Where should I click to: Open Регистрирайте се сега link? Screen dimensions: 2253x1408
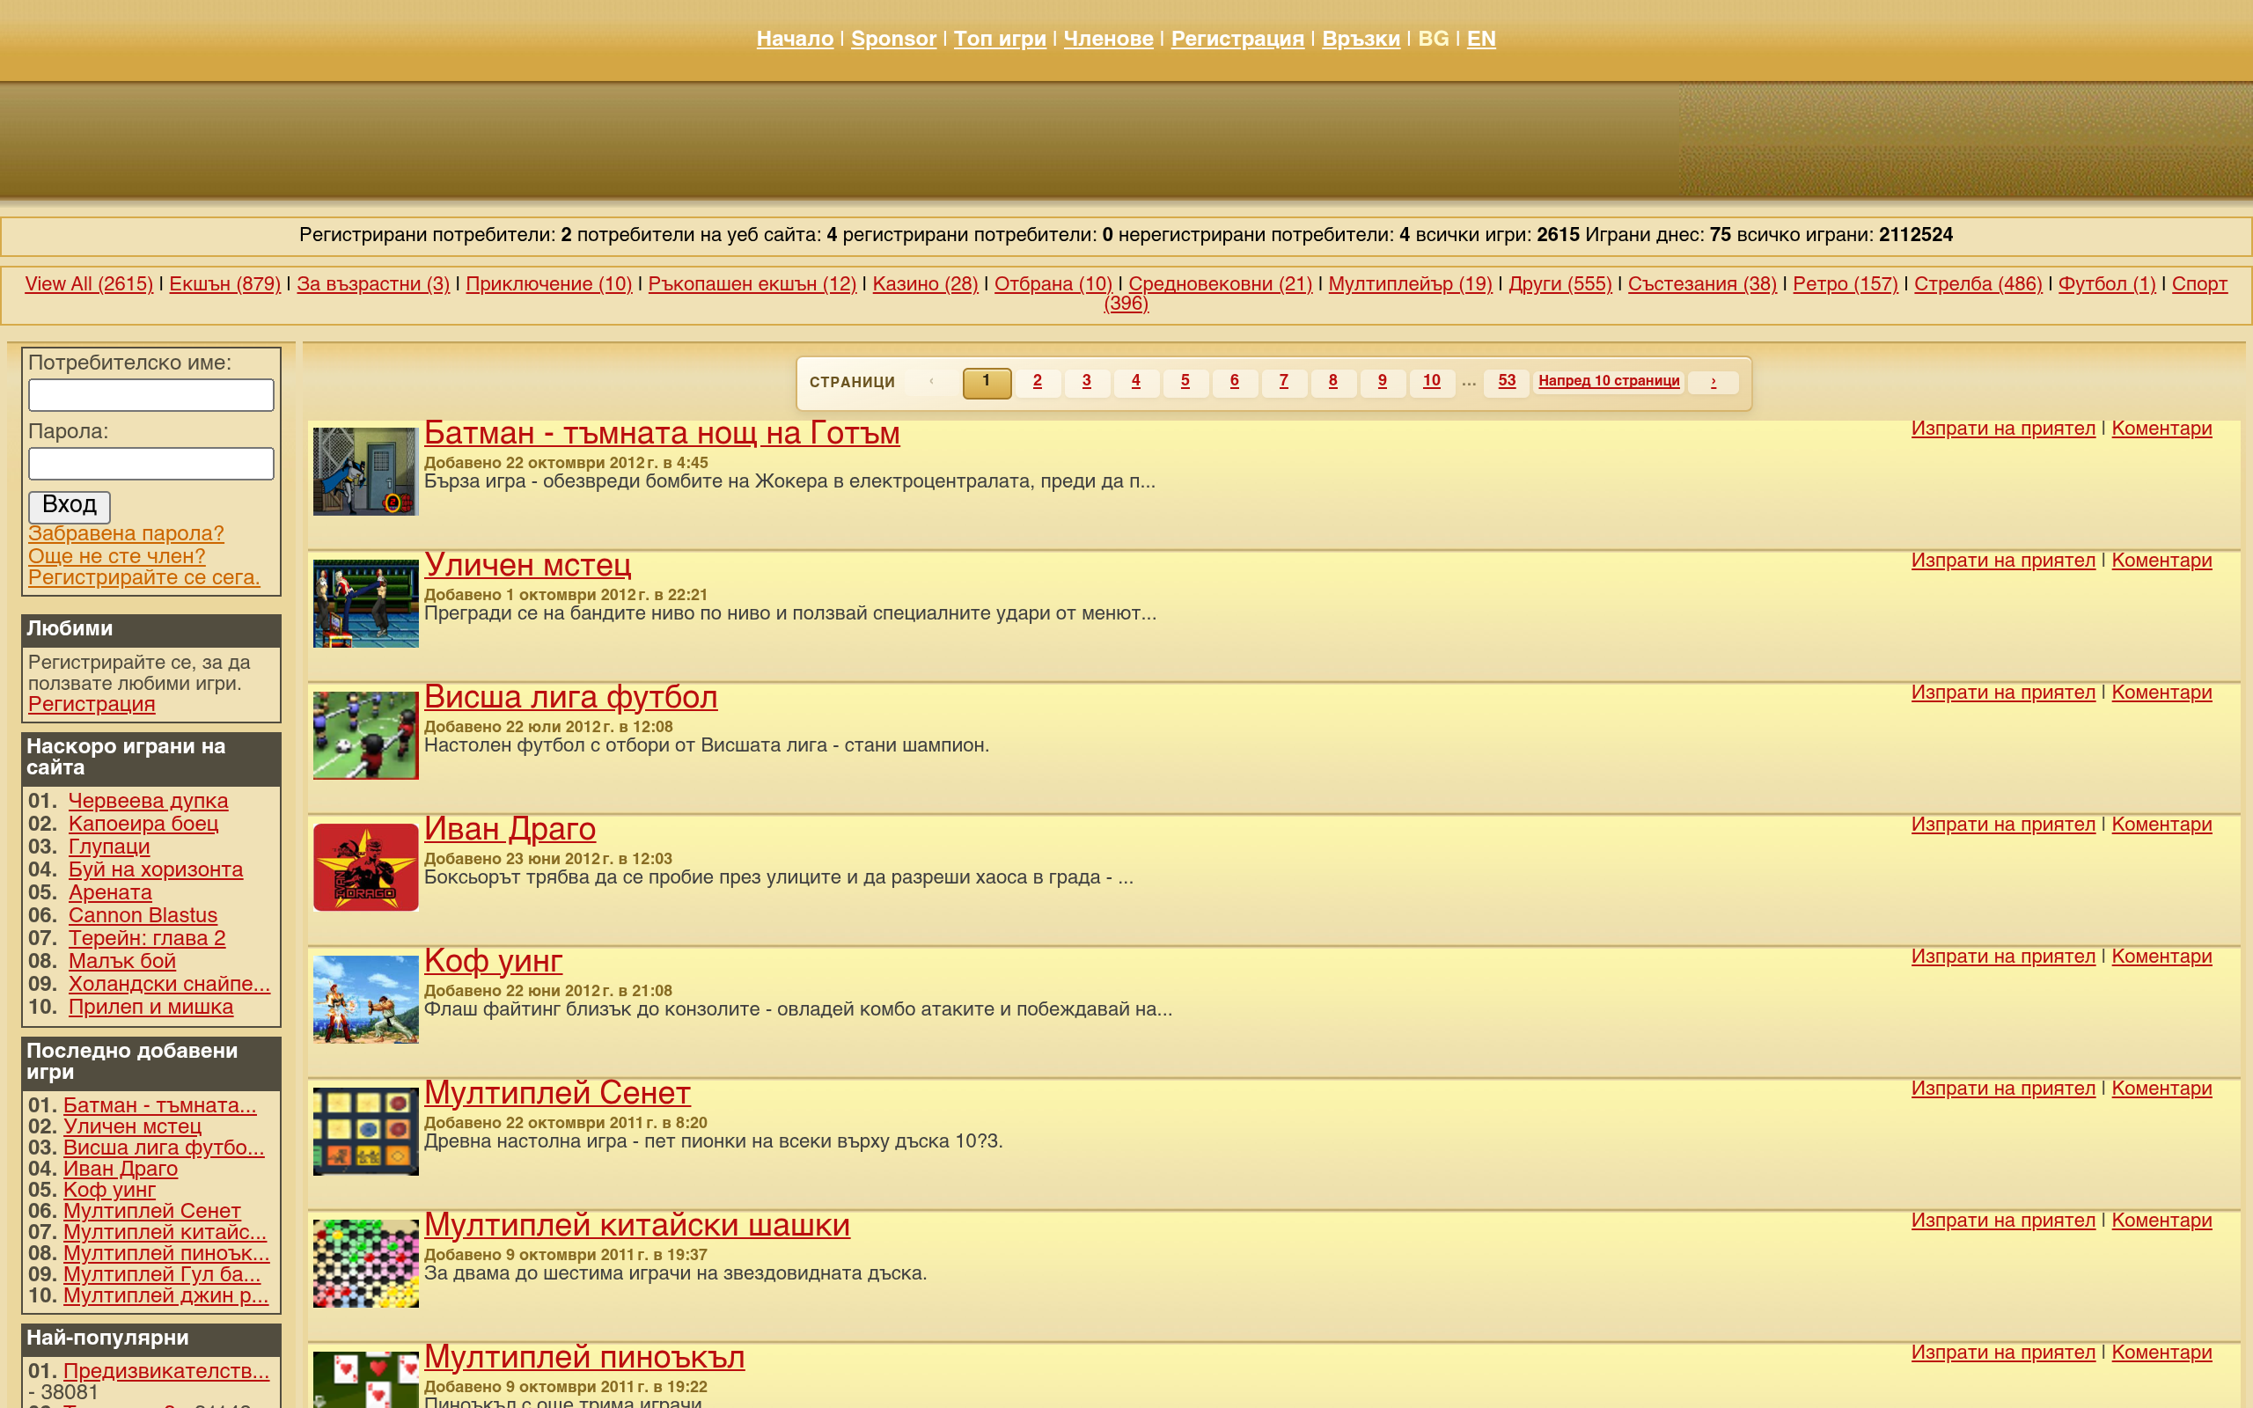coord(143,577)
